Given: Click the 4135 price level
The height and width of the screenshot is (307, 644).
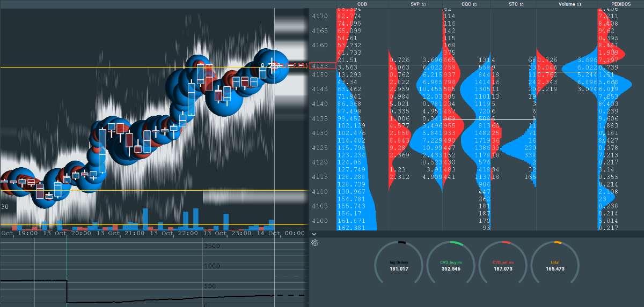Looking at the screenshot, I should 320,118.
